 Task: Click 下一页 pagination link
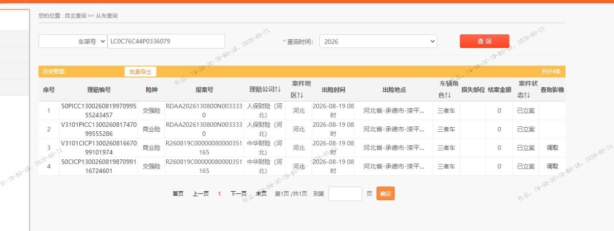[238, 194]
